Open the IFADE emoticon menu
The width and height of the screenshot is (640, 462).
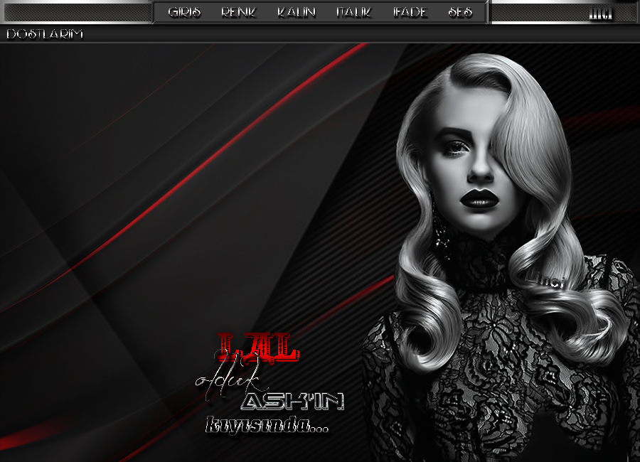click(410, 12)
